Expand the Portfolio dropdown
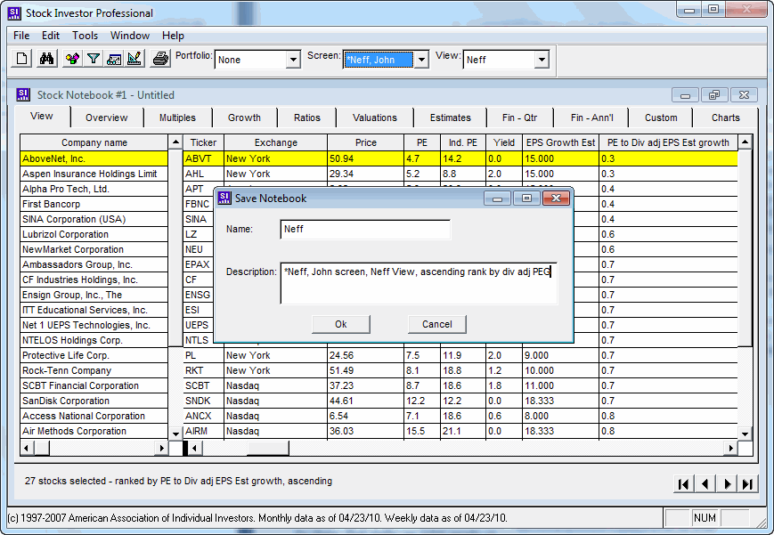Viewport: 774px width, 535px height. pos(293,61)
